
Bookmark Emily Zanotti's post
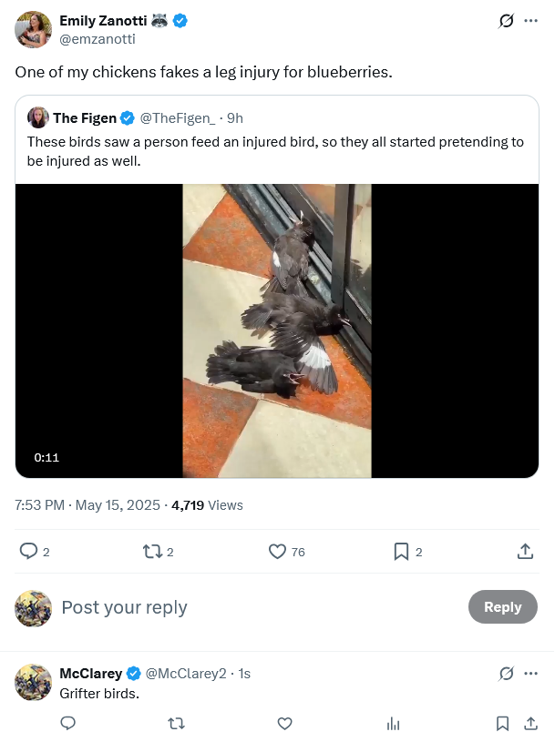[401, 552]
